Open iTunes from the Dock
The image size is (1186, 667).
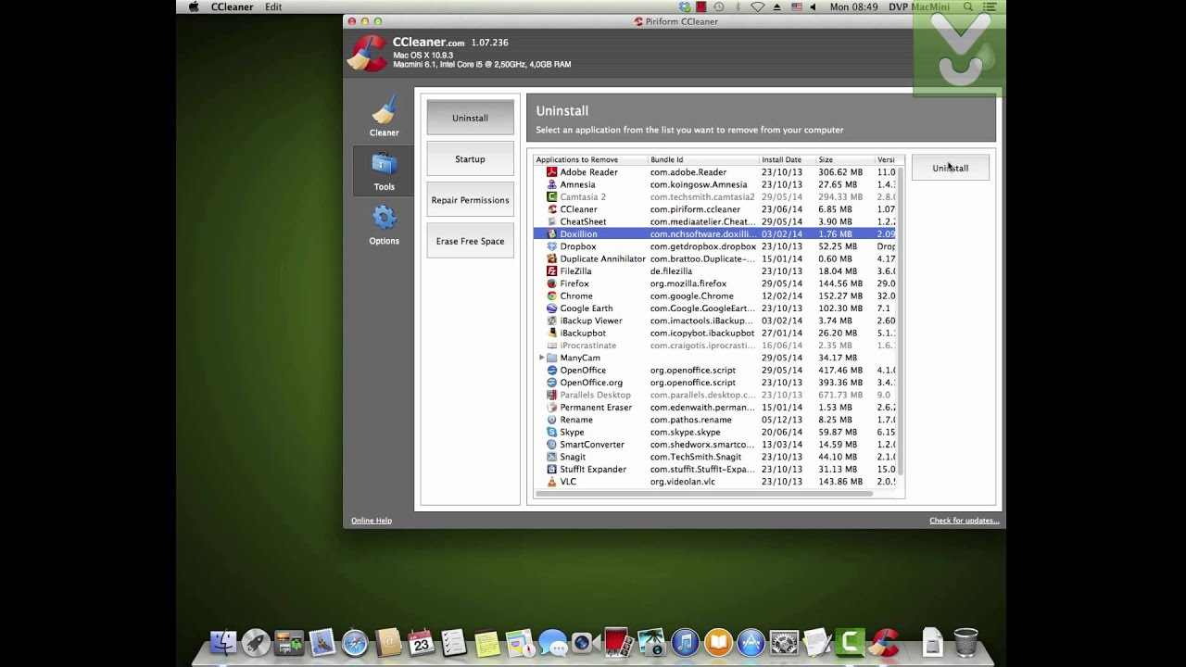point(685,643)
